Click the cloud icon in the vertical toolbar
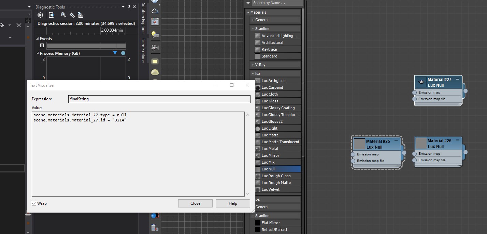This screenshot has width=487, height=234. (155, 11)
